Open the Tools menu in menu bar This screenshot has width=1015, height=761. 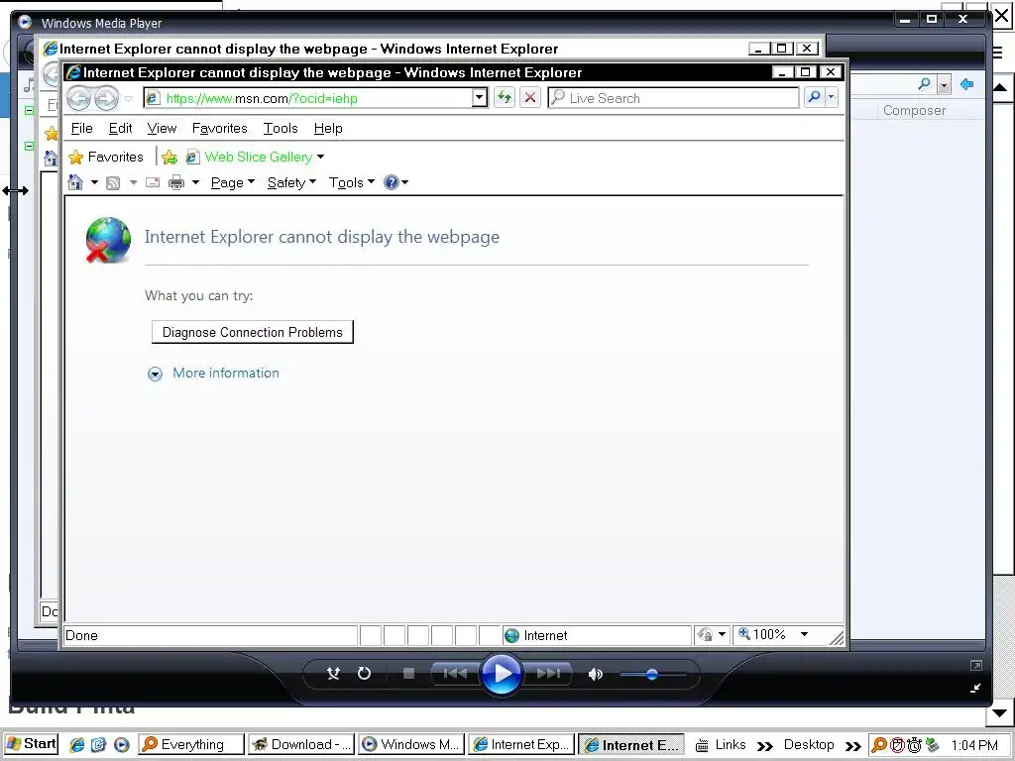(281, 128)
